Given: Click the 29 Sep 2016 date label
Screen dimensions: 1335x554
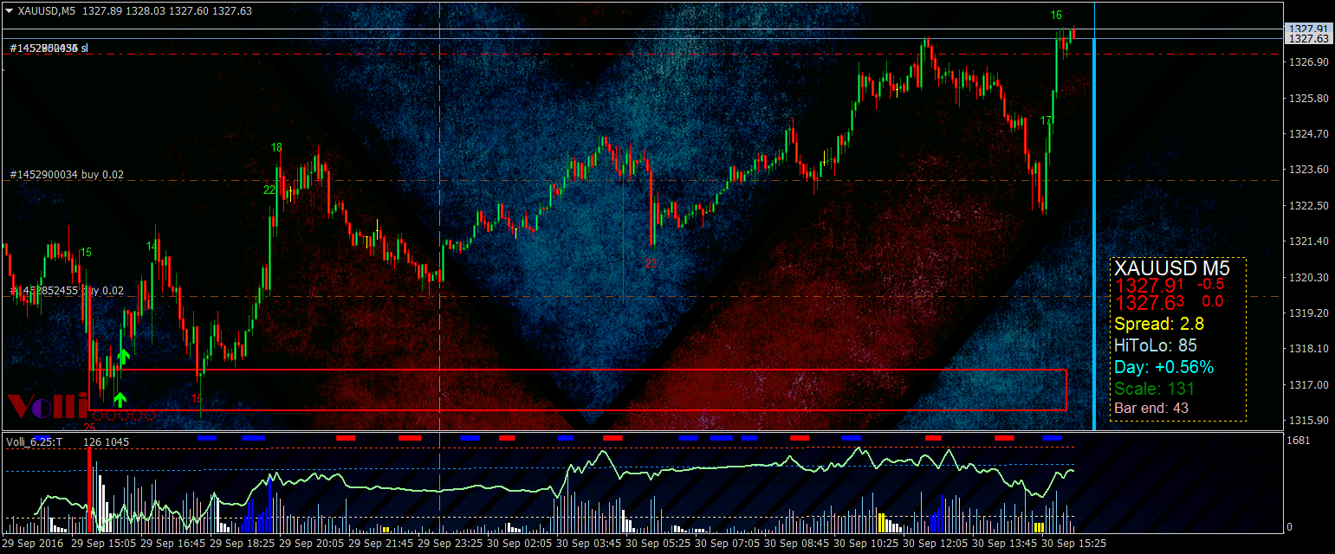Looking at the screenshot, I should click(x=32, y=544).
